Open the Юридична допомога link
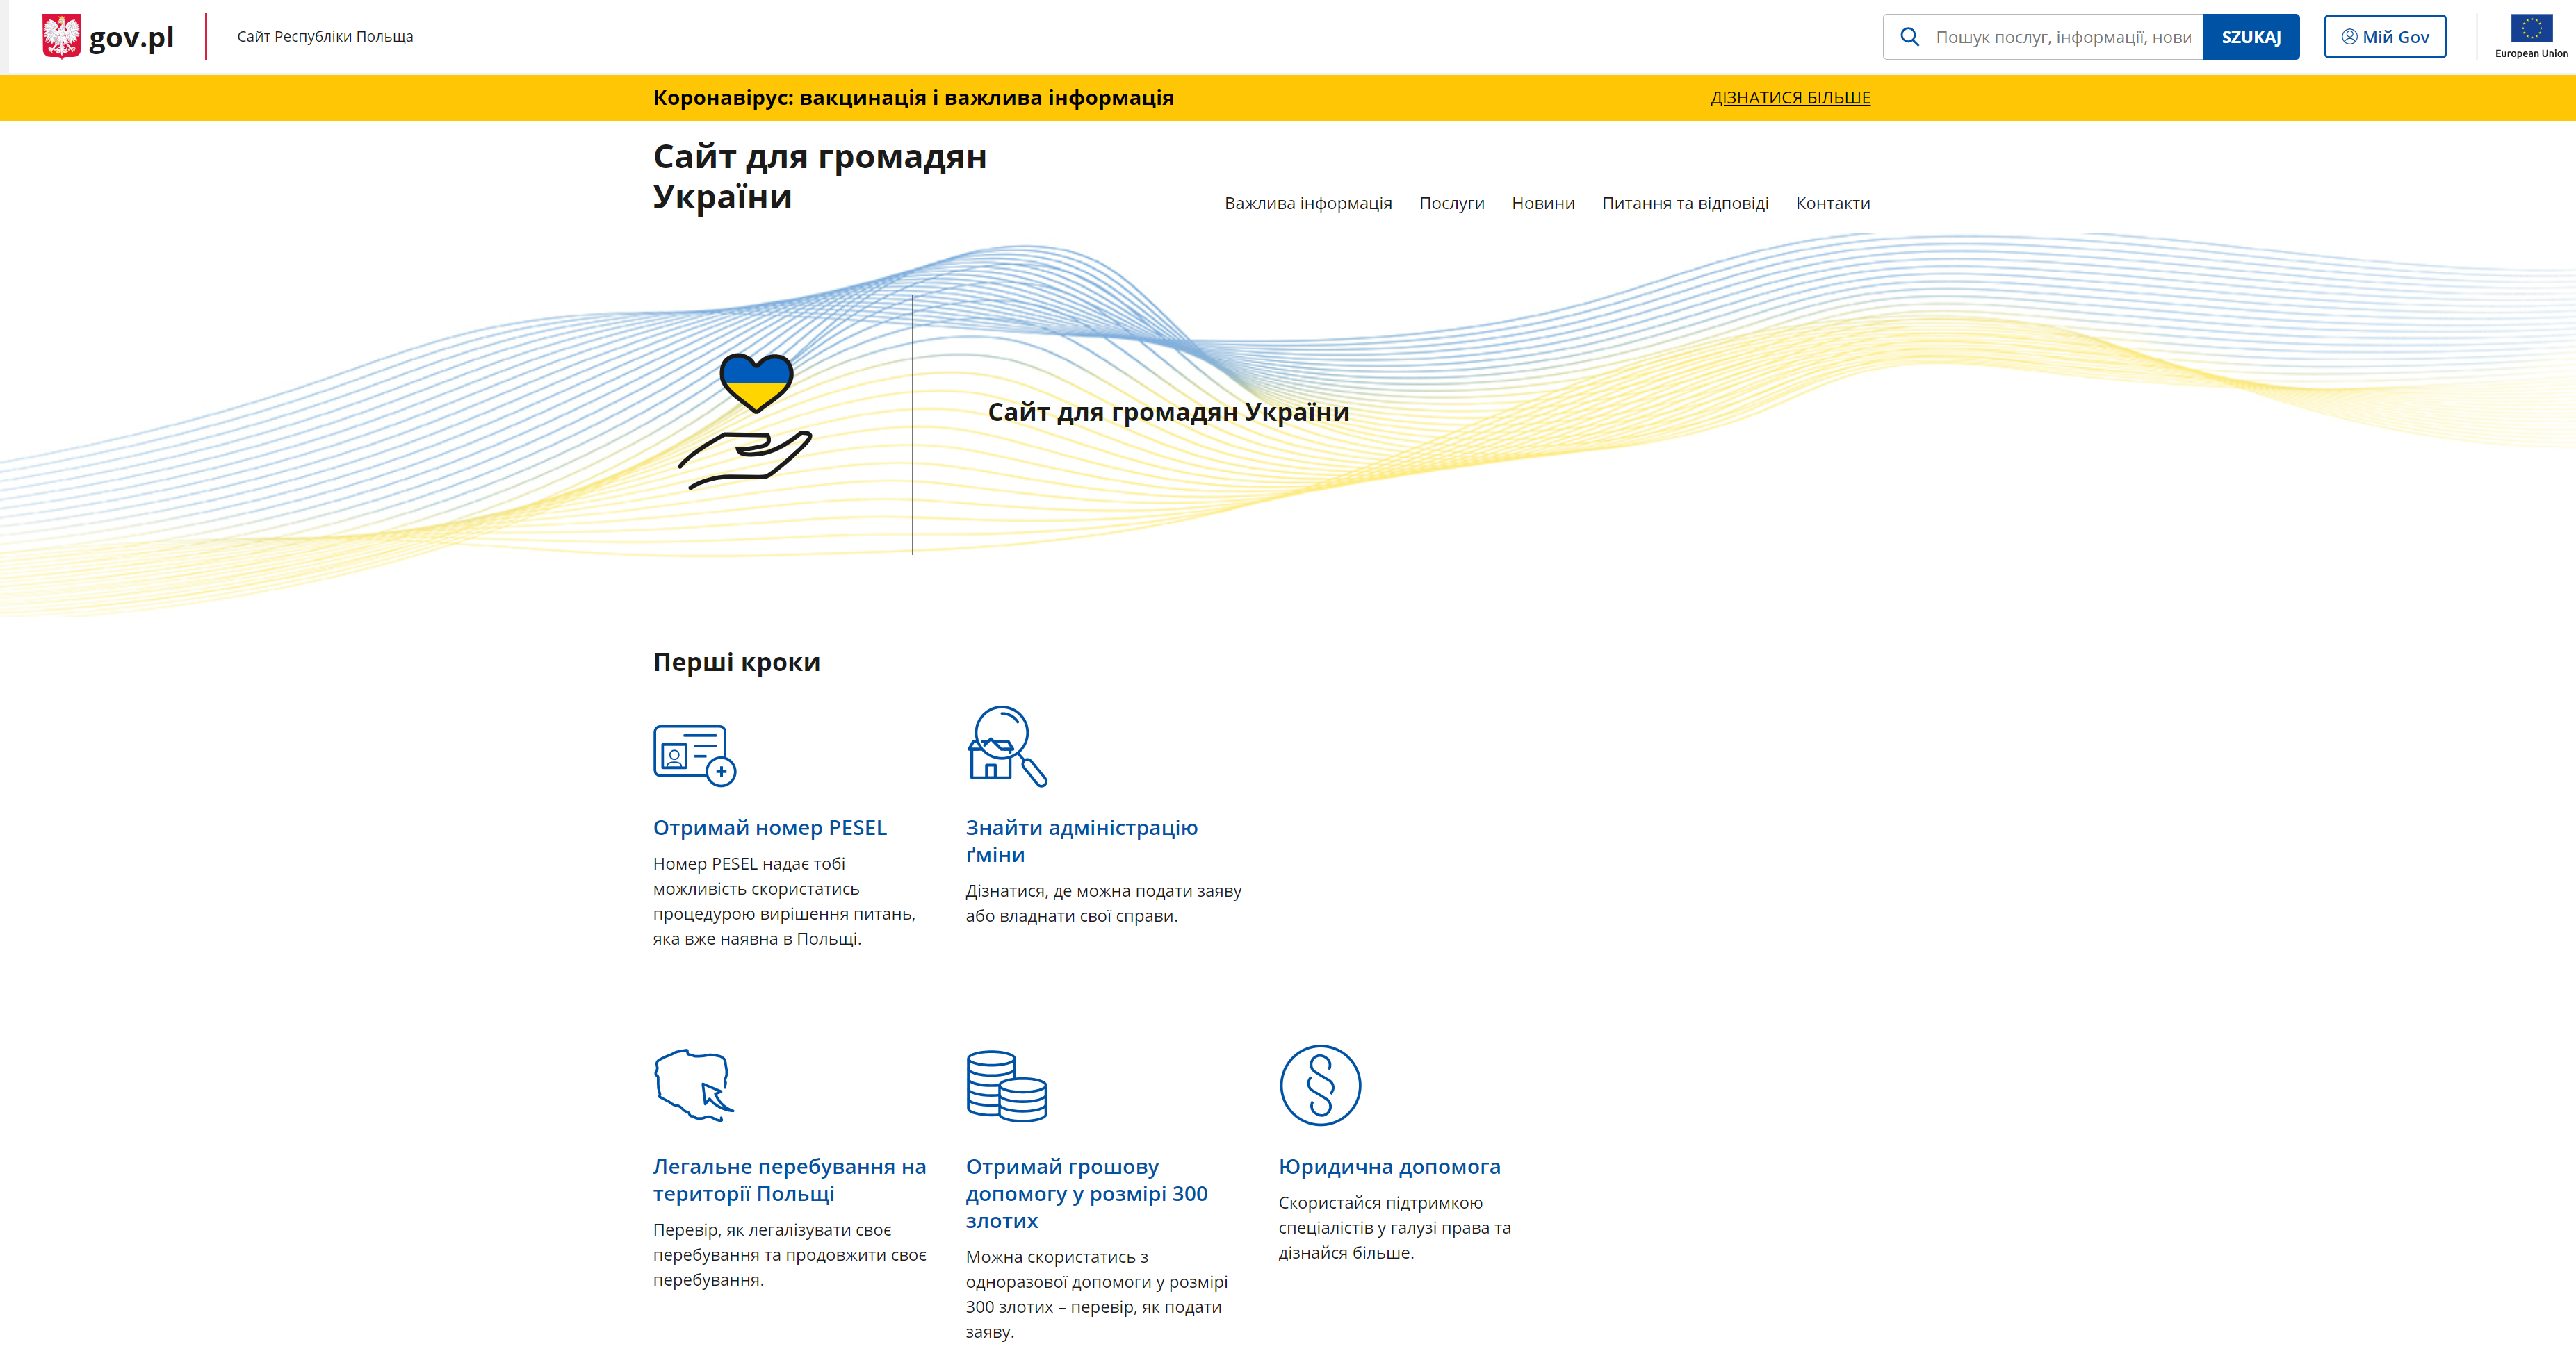Screen dimensions: 2576x1351 point(1388,1166)
